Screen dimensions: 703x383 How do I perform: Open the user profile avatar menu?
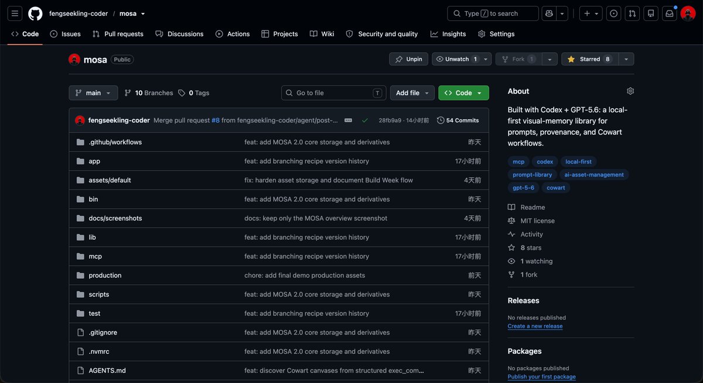pos(688,13)
